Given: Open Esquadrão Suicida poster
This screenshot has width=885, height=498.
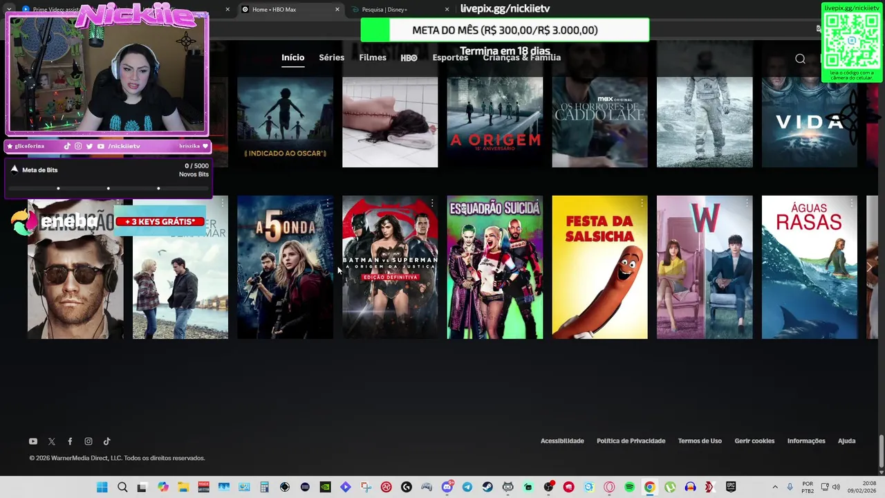Looking at the screenshot, I should coord(495,267).
